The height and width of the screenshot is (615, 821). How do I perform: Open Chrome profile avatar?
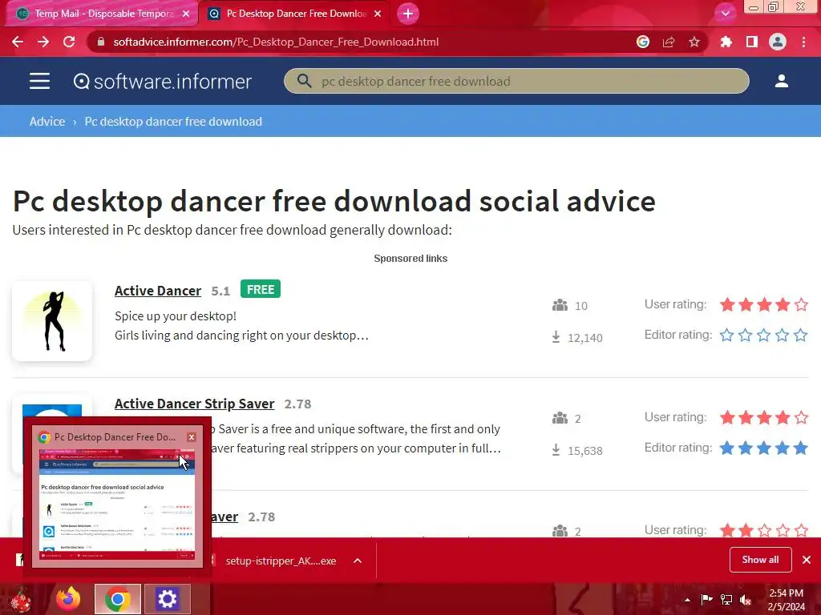click(x=778, y=42)
